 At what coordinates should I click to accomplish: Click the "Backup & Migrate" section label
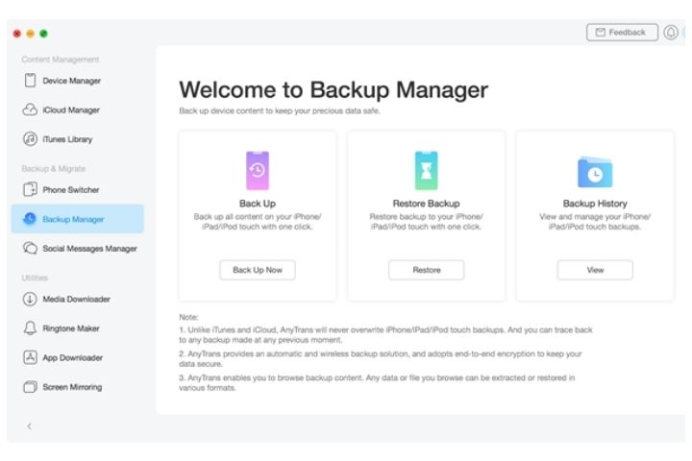point(54,168)
